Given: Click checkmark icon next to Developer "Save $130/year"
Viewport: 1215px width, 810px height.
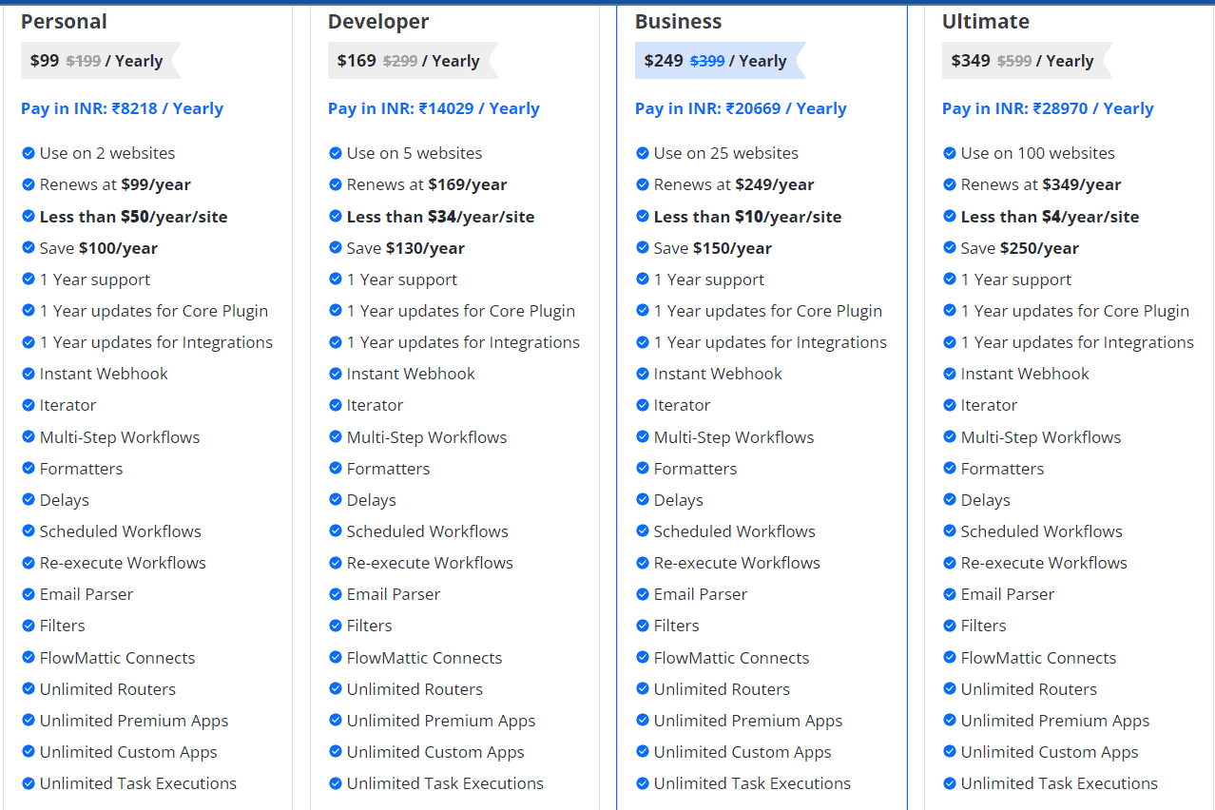Looking at the screenshot, I should [336, 248].
